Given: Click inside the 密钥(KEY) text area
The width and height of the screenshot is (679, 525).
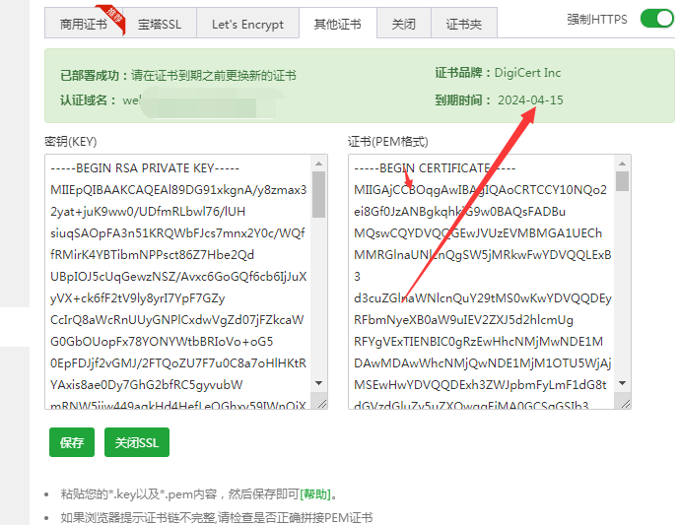Looking at the screenshot, I should tap(177, 276).
